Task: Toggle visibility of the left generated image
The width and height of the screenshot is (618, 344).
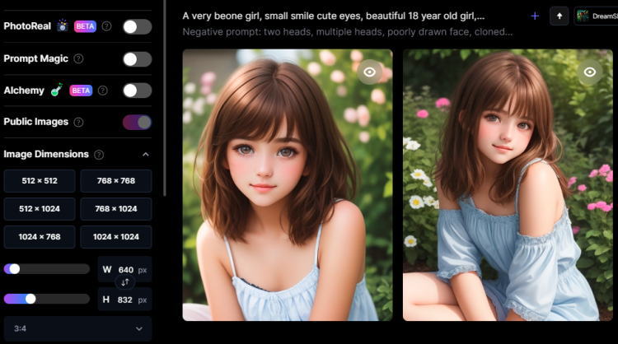Action: (x=369, y=72)
